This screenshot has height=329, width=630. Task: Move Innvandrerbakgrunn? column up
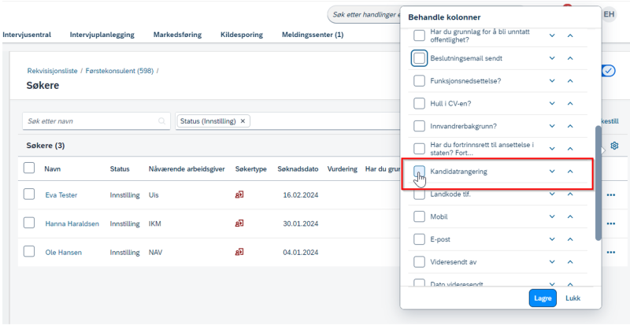(x=570, y=126)
